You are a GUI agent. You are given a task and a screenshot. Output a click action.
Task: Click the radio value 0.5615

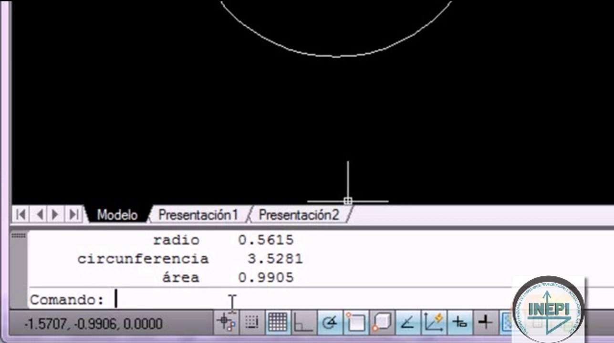coord(266,240)
